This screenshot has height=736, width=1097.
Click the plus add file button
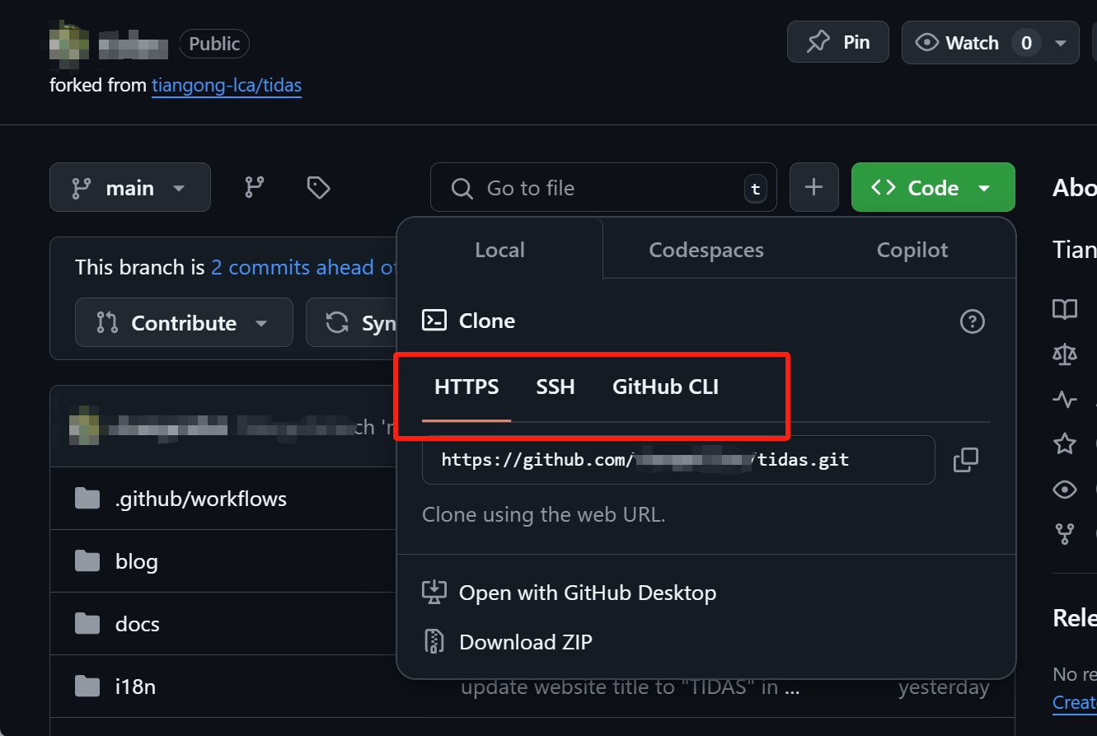coord(813,188)
